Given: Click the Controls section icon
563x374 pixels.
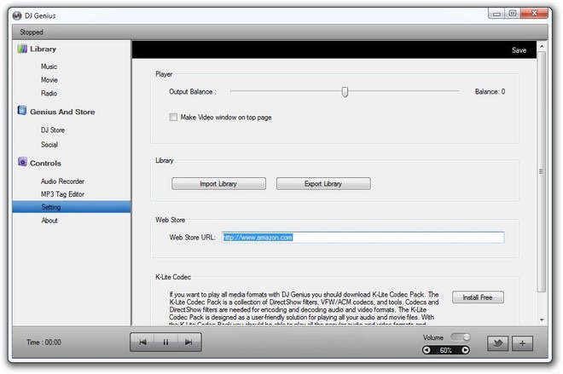Looking at the screenshot, I should [22, 162].
